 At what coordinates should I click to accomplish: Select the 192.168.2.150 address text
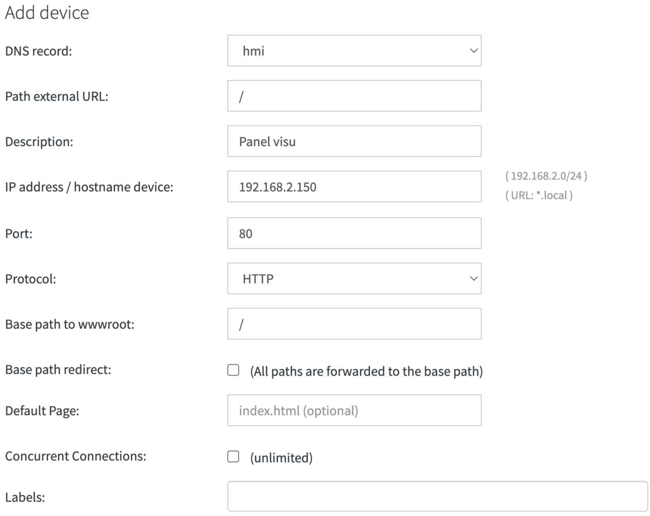pos(278,186)
